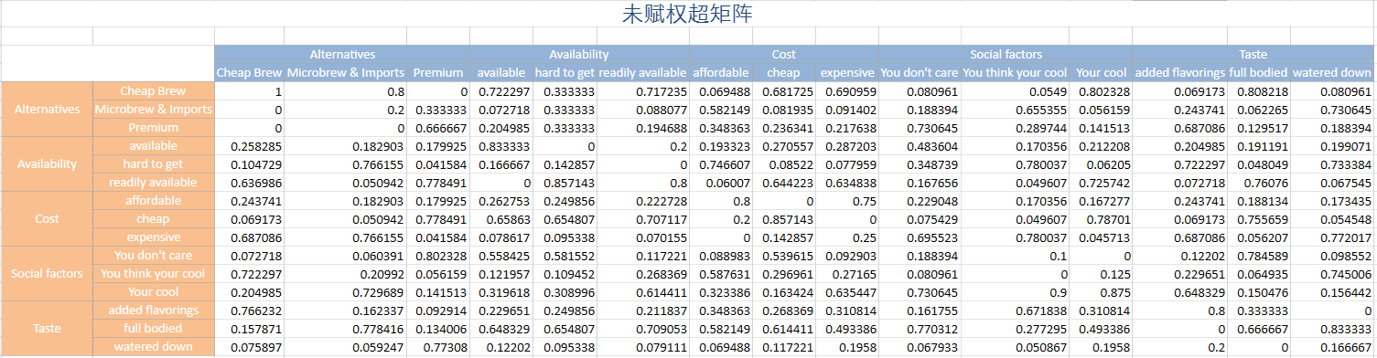This screenshot has width=1377, height=358.
Task: Click the Taste group column header
Action: click(1253, 55)
